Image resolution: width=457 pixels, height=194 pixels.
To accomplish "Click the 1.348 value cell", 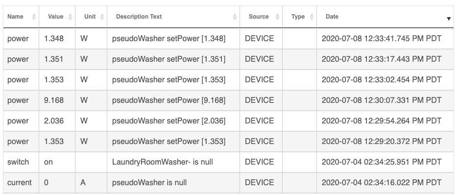I will pos(57,38).
